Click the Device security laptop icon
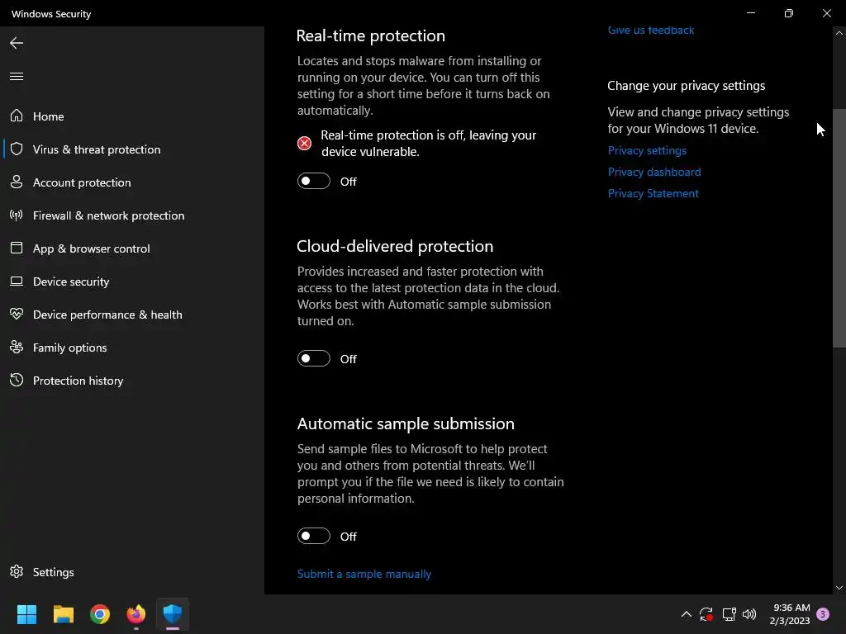This screenshot has width=846, height=634. (x=17, y=282)
